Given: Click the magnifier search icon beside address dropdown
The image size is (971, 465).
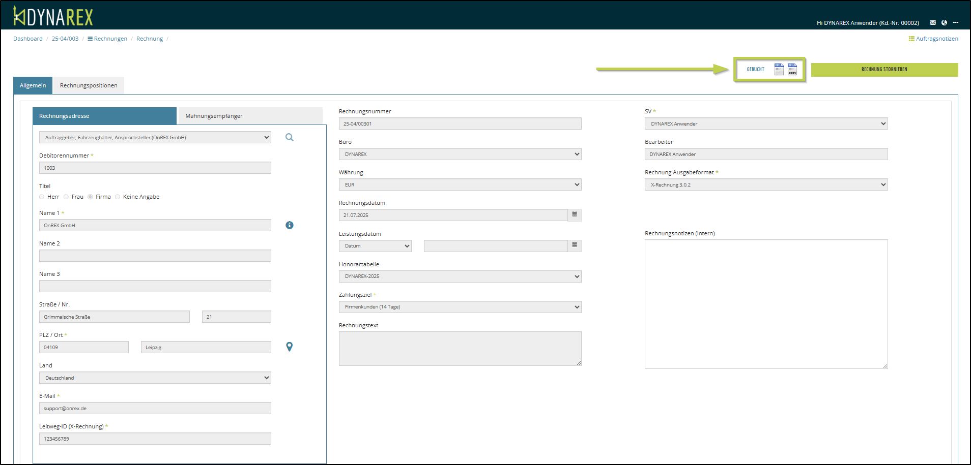Looking at the screenshot, I should click(x=290, y=137).
